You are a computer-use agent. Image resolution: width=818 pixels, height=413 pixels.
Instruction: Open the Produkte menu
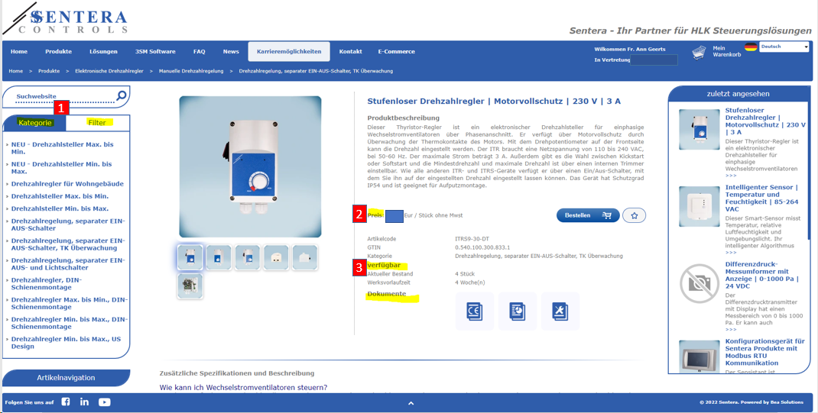(58, 52)
